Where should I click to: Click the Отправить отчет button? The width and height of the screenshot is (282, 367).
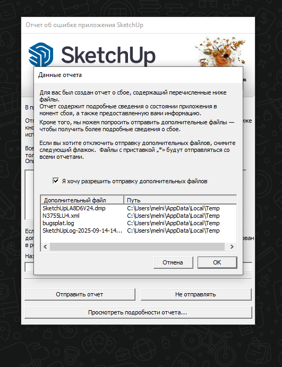[80, 294]
